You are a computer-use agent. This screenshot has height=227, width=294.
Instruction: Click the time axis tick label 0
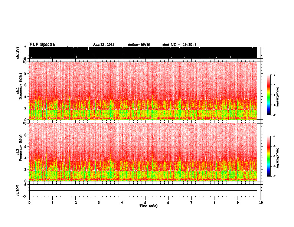coord(29,203)
